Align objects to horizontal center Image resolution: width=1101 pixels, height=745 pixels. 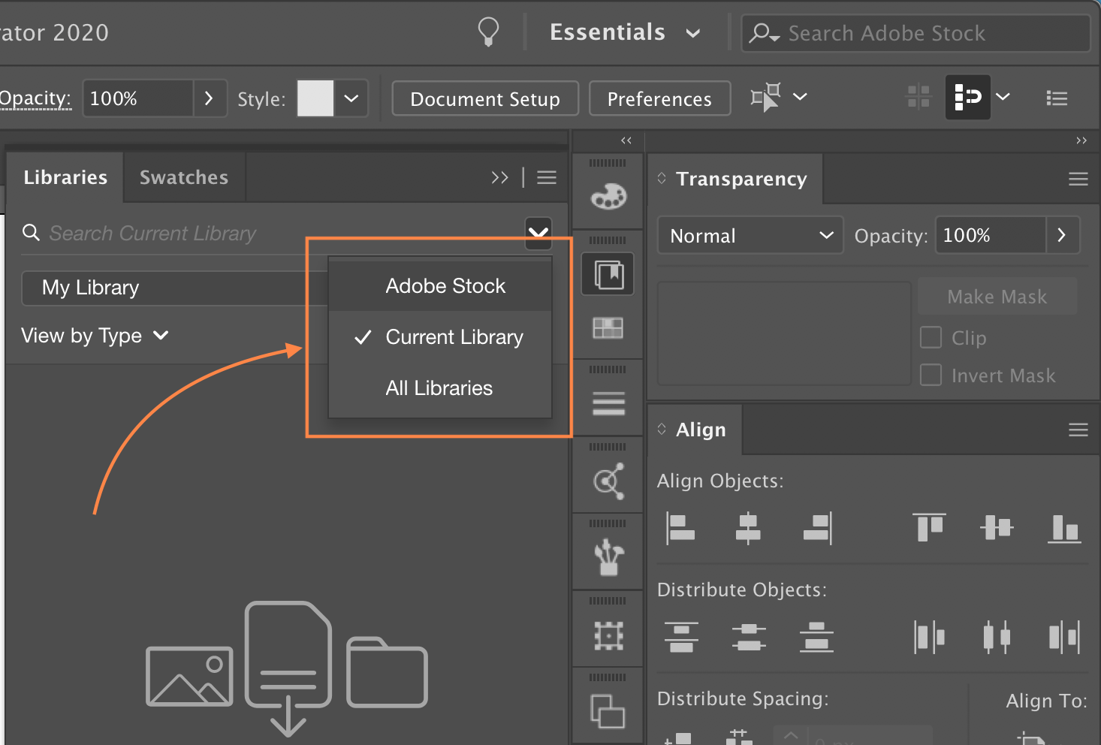(x=748, y=529)
